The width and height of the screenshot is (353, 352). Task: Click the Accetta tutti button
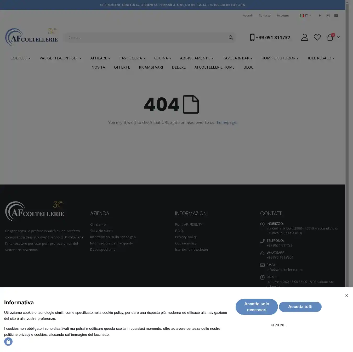click(x=300, y=307)
